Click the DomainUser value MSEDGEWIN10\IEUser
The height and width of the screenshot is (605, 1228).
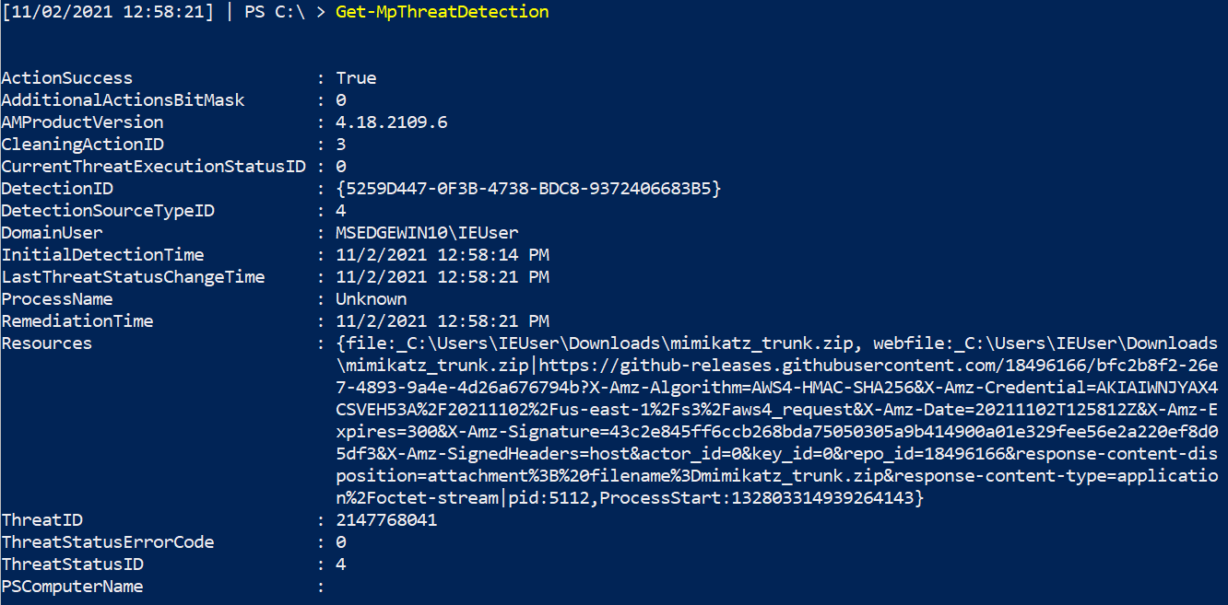tap(427, 233)
